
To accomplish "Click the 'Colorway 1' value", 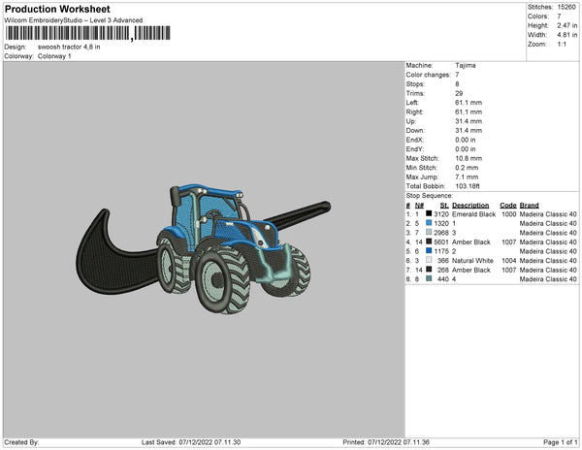I will click(x=54, y=56).
